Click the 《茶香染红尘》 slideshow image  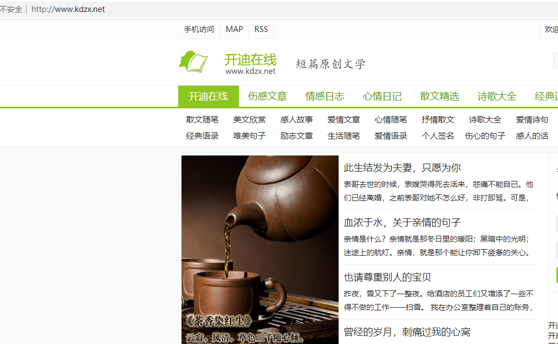pos(259,250)
